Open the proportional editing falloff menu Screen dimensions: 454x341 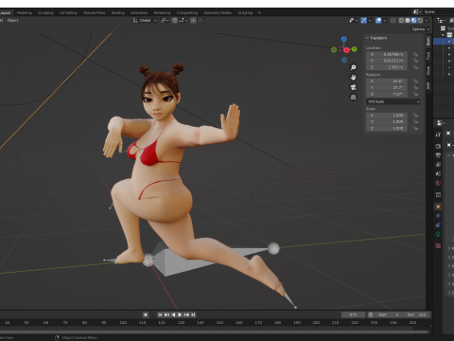coord(201,21)
